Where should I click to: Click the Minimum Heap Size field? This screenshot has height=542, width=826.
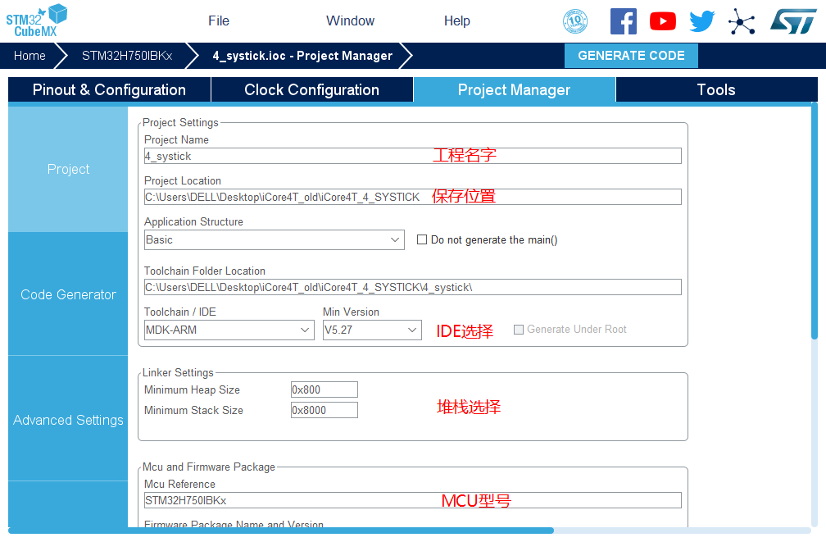pyautogui.click(x=324, y=390)
